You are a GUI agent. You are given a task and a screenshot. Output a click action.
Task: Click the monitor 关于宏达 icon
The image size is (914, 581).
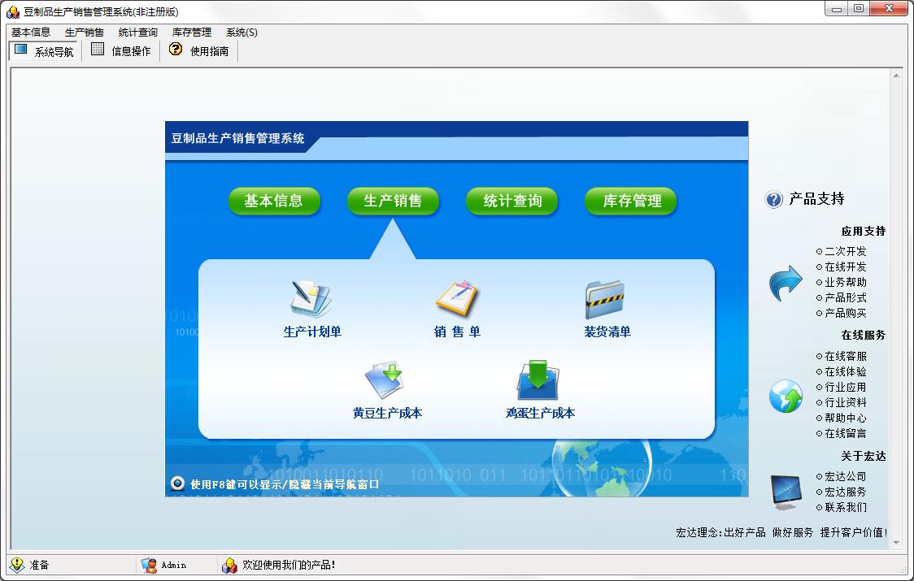point(786,492)
